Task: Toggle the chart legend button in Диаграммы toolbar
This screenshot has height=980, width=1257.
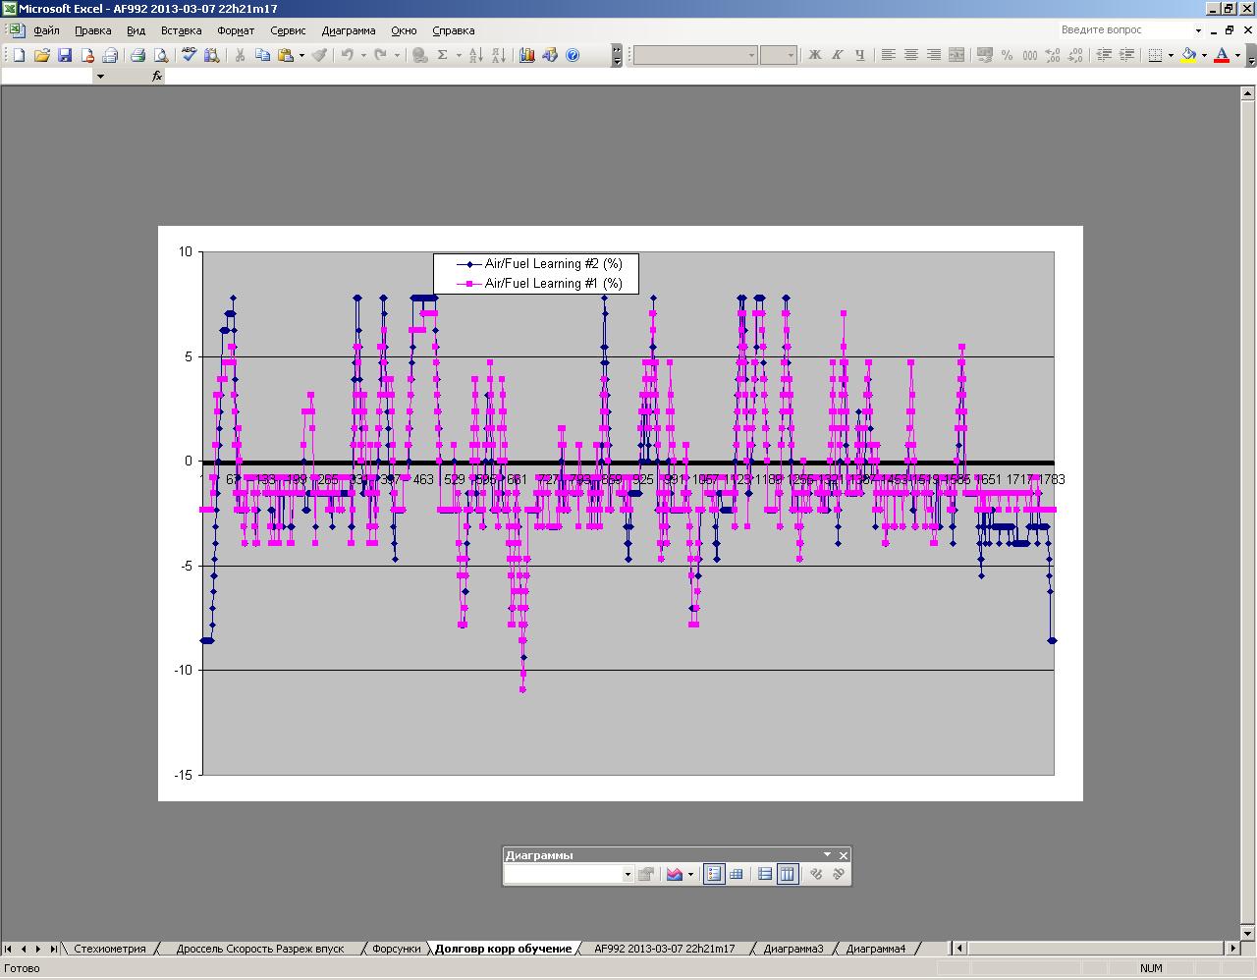Action: pos(714,874)
